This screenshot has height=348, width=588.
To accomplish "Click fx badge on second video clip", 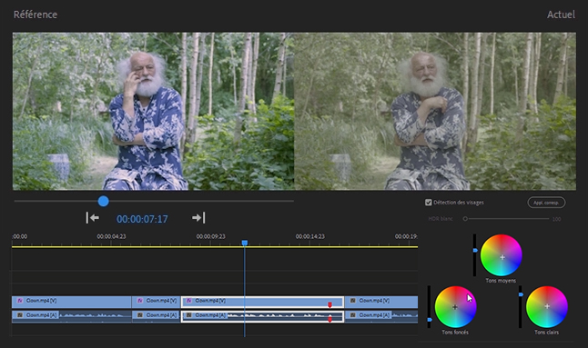I will coord(140,301).
